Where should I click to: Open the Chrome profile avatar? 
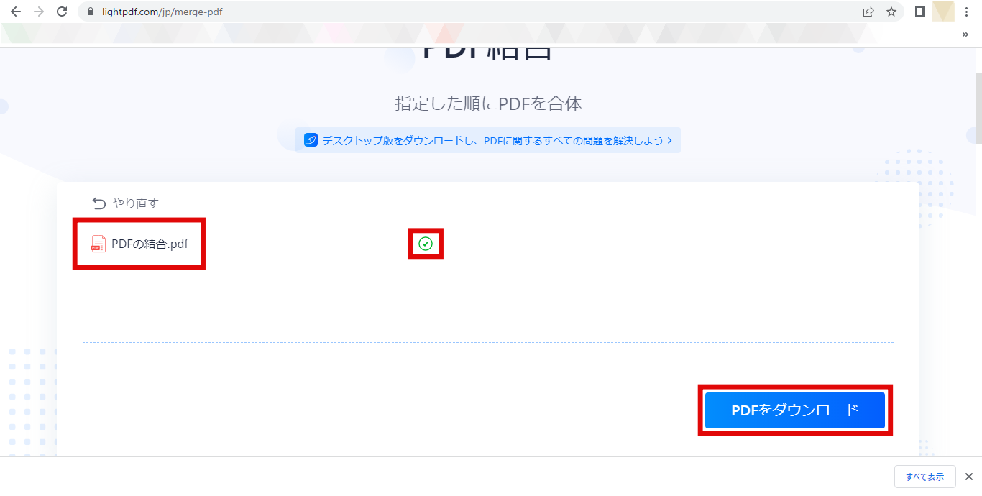(x=943, y=12)
